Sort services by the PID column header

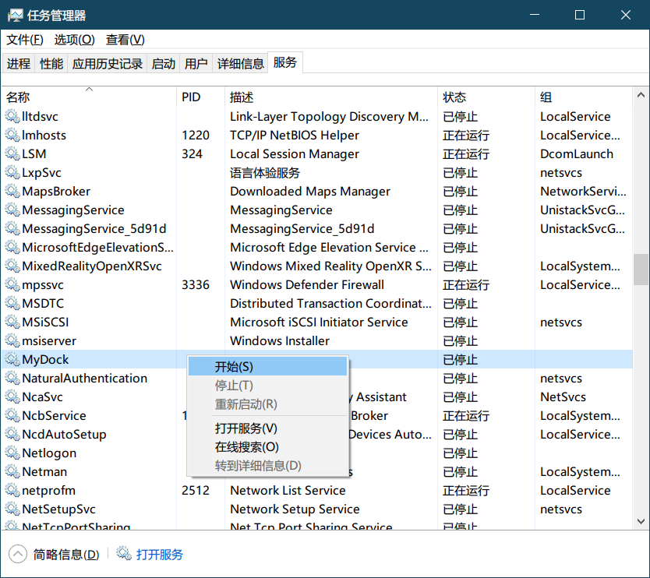click(200, 97)
